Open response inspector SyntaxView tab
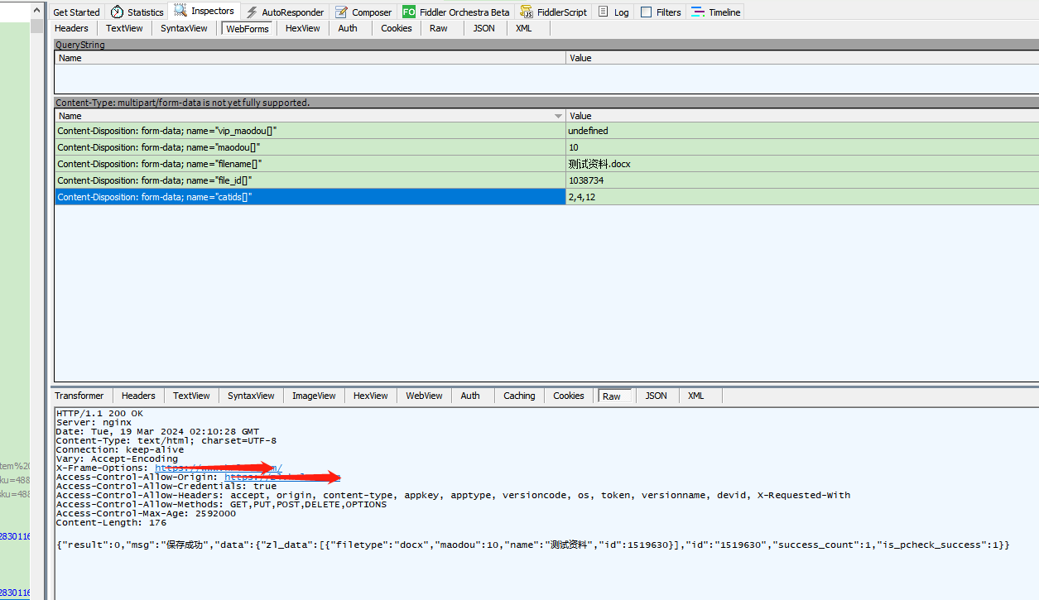This screenshot has height=600, width=1039. click(x=251, y=396)
